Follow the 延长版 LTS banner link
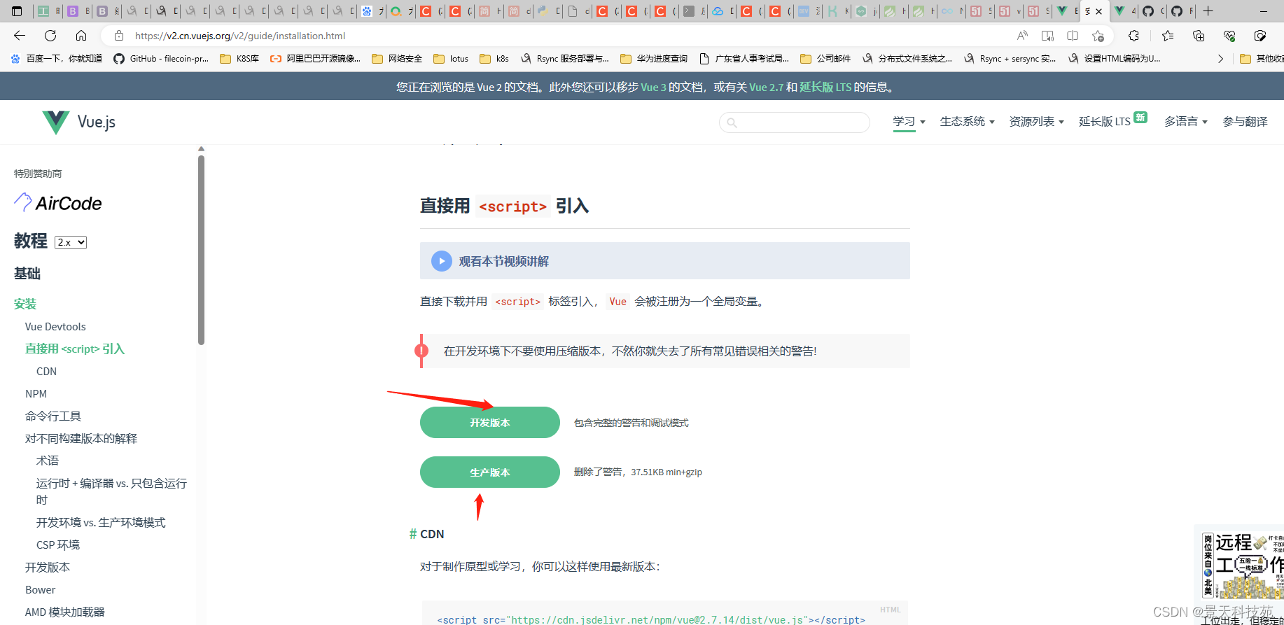1284x625 pixels. tap(825, 87)
